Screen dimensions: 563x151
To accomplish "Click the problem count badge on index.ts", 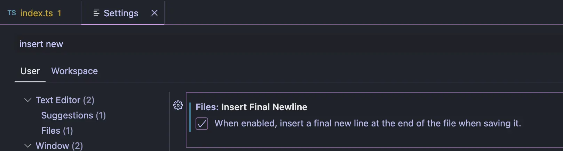I will (59, 13).
